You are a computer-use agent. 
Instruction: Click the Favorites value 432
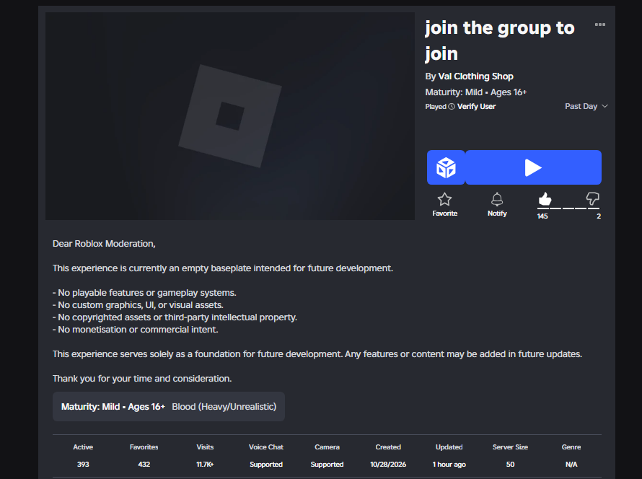pyautogui.click(x=144, y=465)
